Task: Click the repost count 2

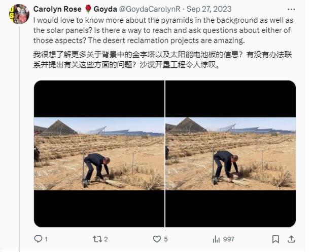Action: pos(106,239)
